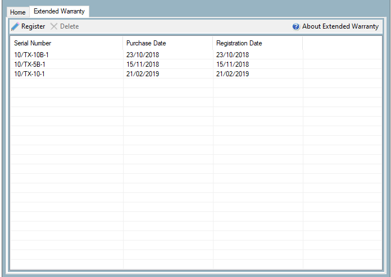Click the Register button label

(33, 26)
